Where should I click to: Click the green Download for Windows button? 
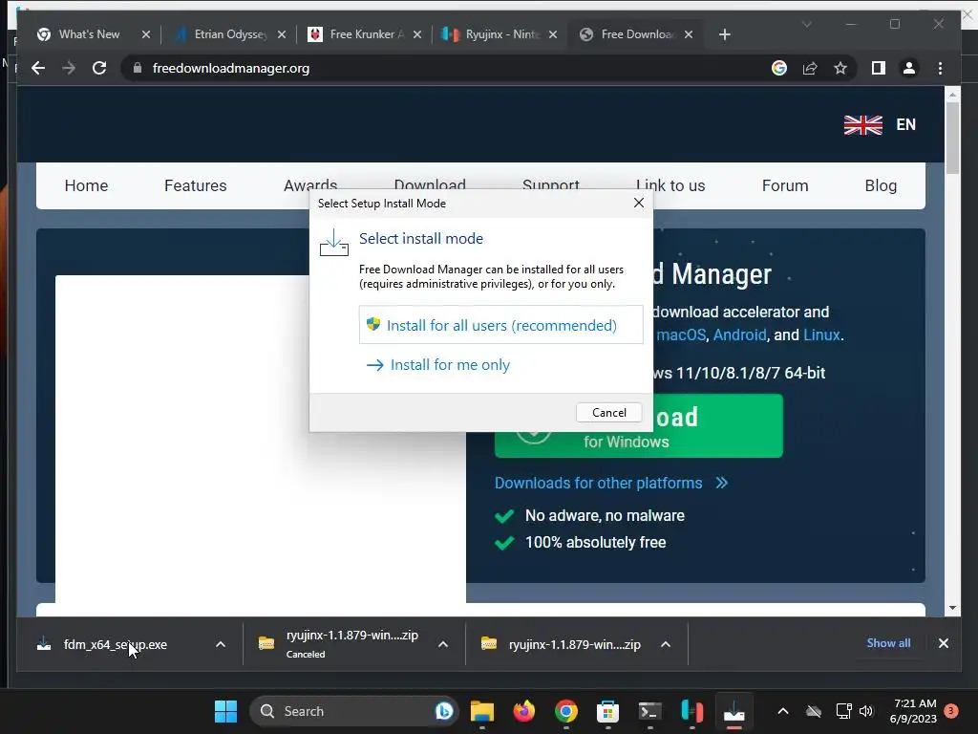click(x=718, y=425)
